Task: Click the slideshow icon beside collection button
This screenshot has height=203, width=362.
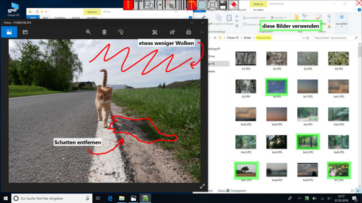Action: [25, 32]
